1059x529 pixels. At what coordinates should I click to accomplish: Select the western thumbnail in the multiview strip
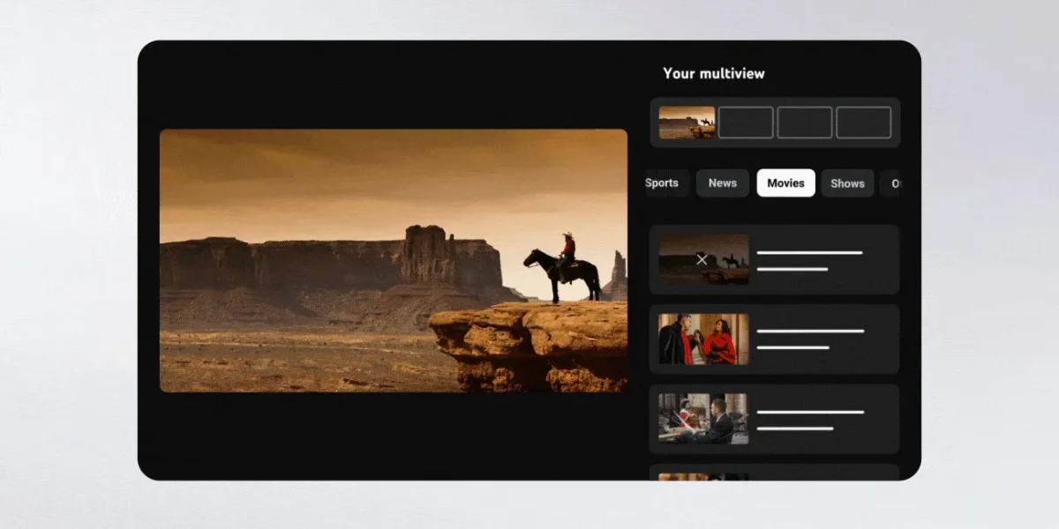(687, 122)
